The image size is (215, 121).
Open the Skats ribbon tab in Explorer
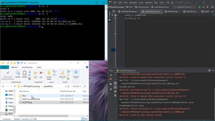point(39,67)
